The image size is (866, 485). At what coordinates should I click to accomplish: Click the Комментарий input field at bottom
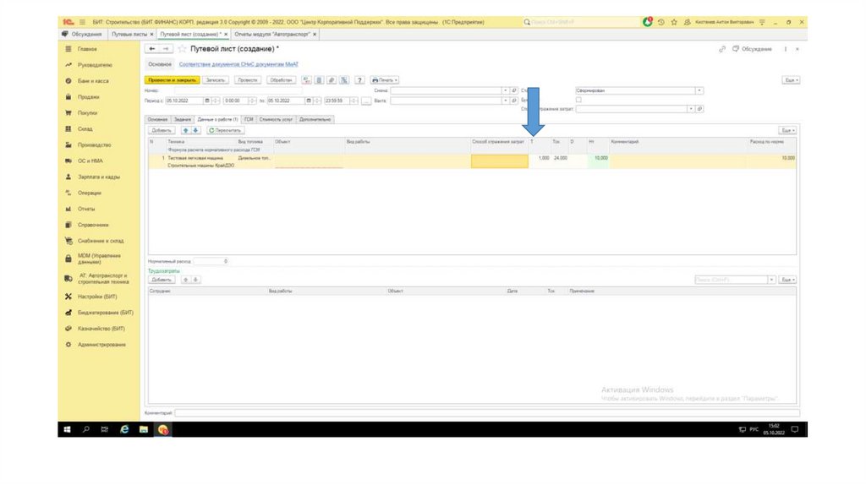pos(486,412)
